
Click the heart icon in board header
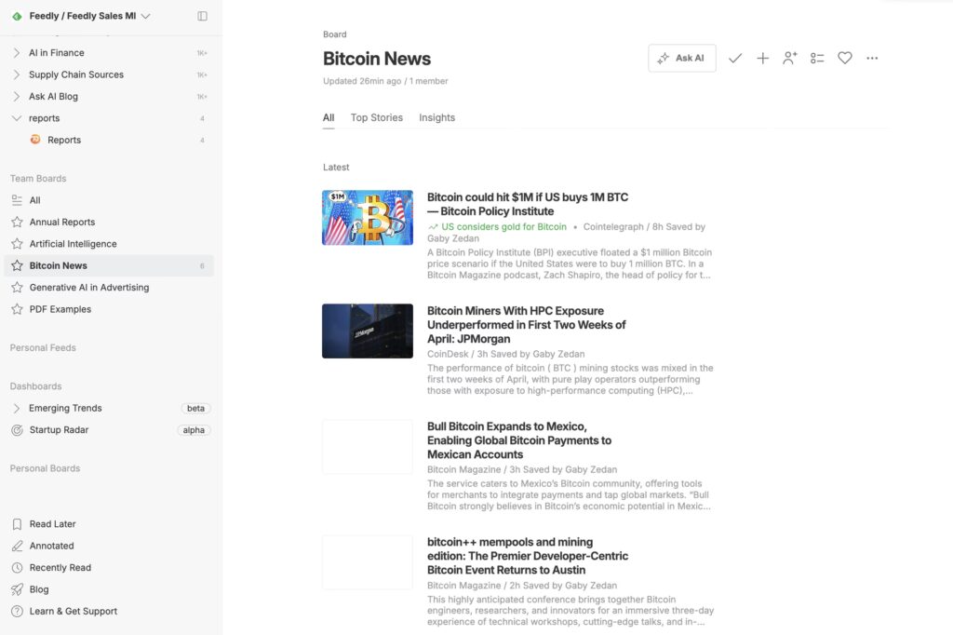[x=844, y=59]
